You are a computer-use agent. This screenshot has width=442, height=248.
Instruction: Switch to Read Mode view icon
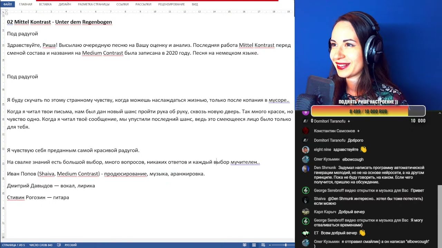[x=244, y=245]
